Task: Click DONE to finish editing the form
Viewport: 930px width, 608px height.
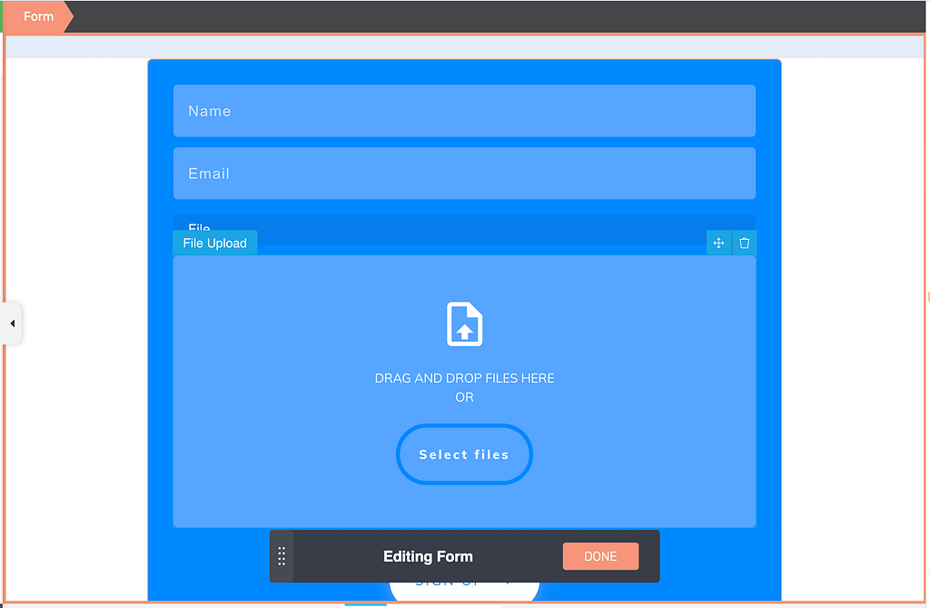Action: pyautogui.click(x=600, y=555)
